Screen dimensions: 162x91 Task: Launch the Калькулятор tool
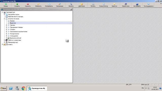104,5
